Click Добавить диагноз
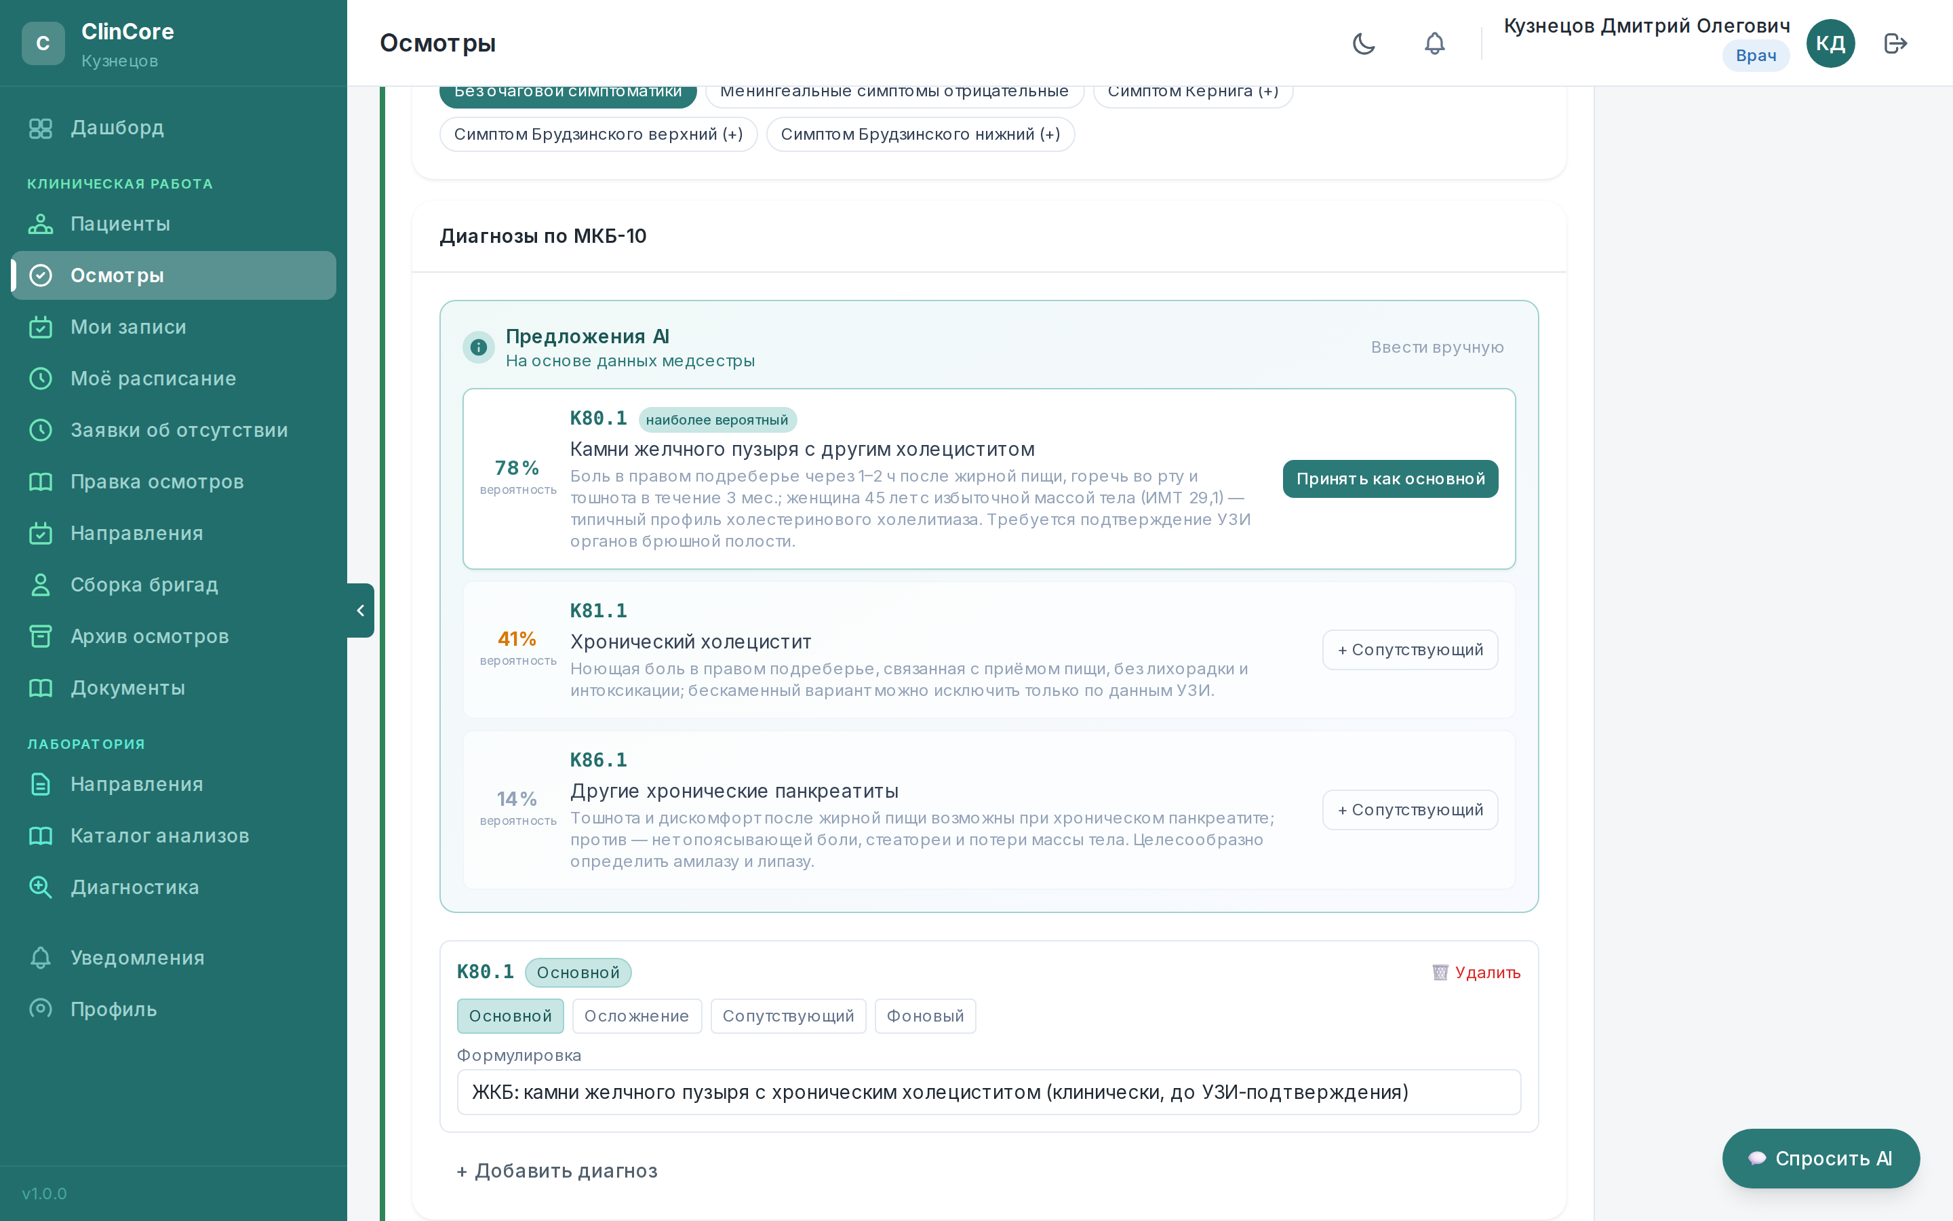Screen dimensions: 1953x1221 click(557, 1171)
